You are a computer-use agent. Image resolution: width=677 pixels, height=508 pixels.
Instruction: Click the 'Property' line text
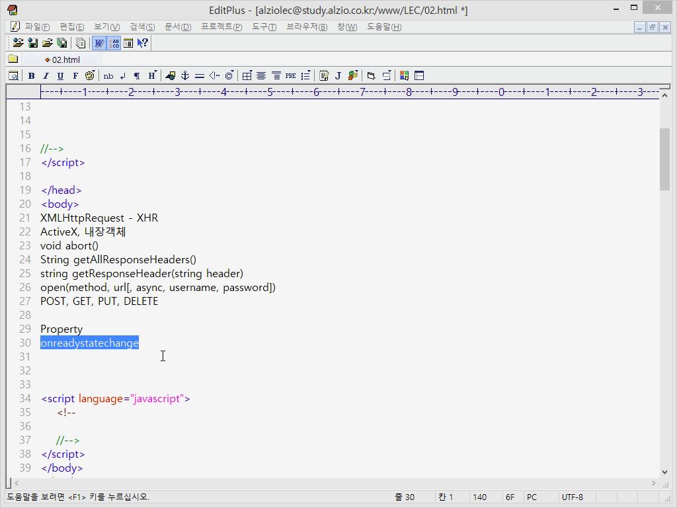tap(61, 329)
